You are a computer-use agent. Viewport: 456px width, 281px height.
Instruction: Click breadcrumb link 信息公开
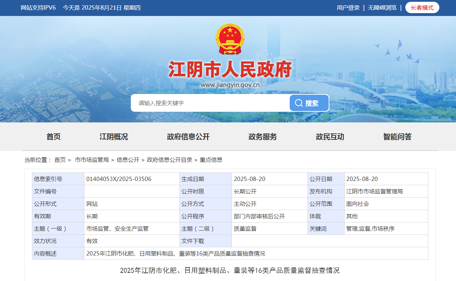click(128, 160)
